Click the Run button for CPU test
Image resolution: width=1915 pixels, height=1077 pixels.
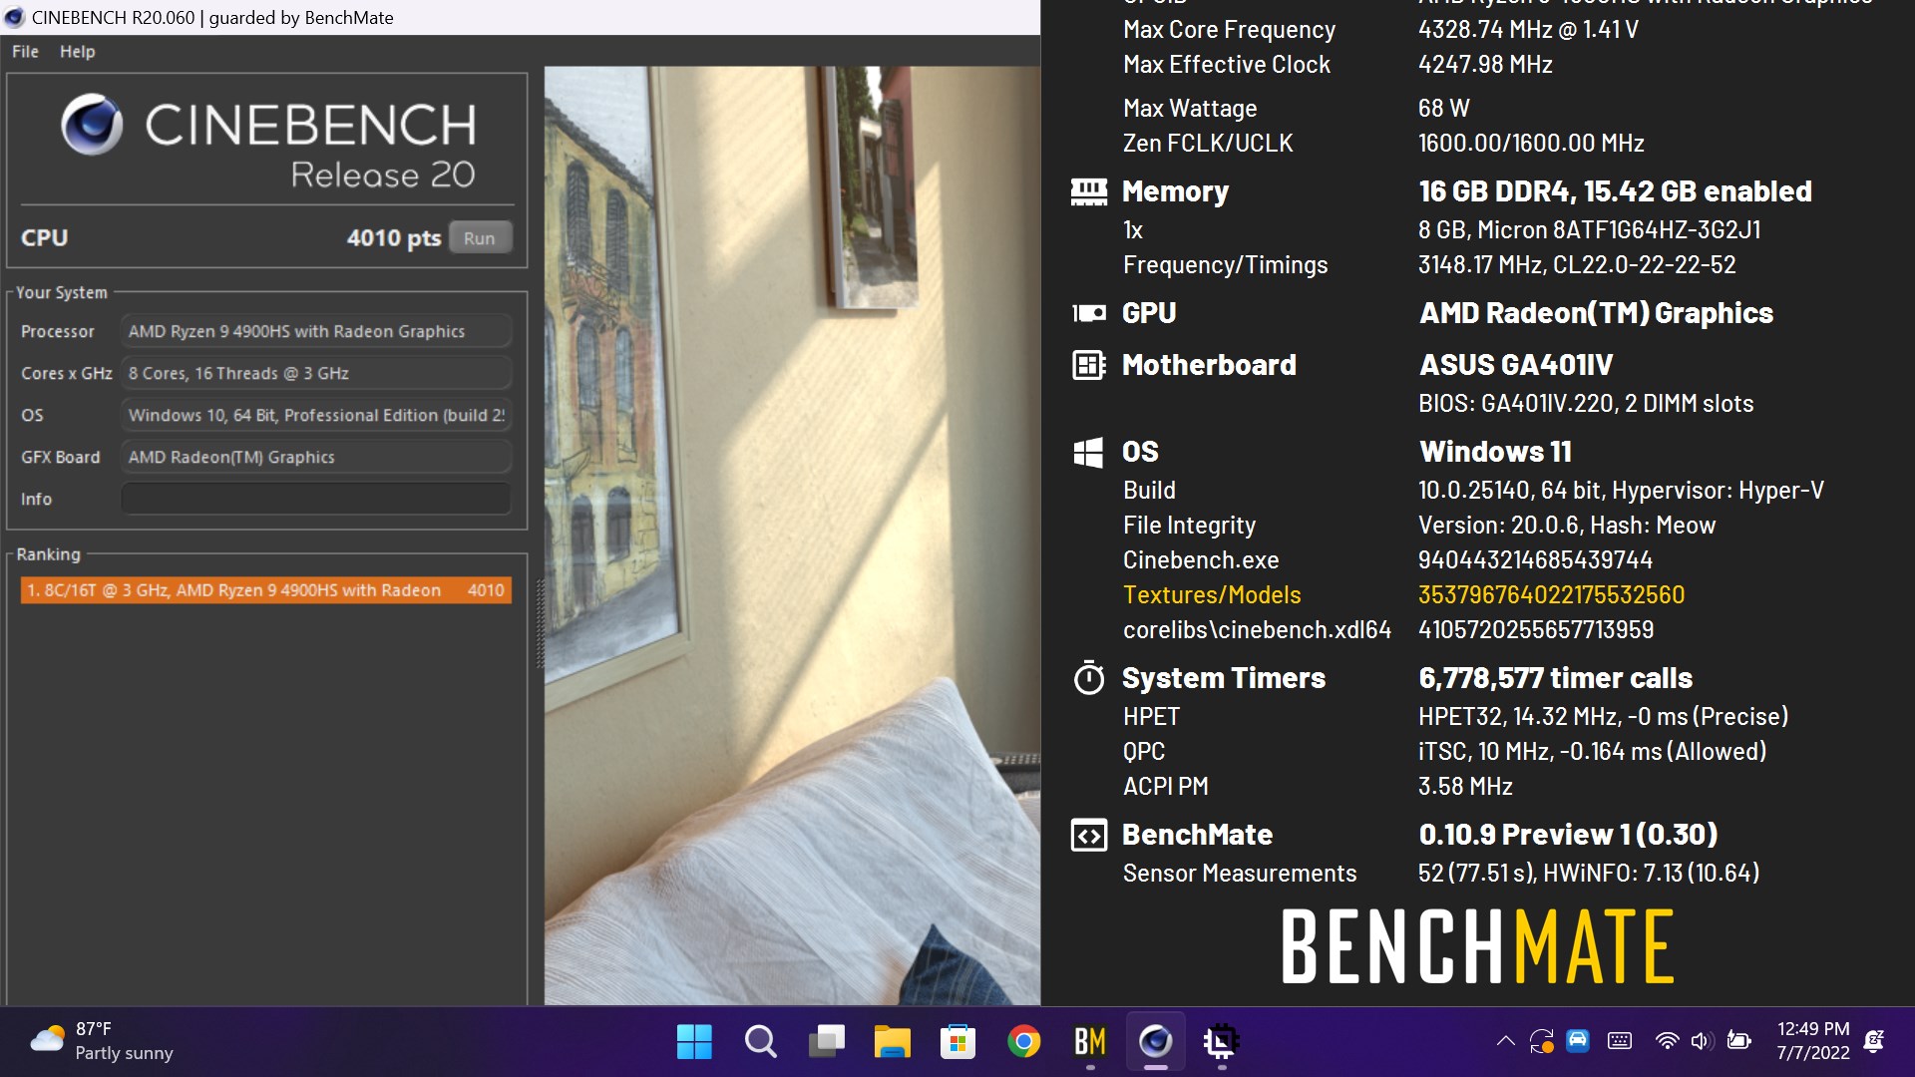(x=480, y=238)
